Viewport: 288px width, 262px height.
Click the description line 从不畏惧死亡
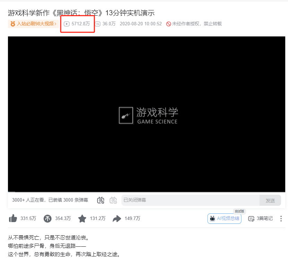tap(49, 238)
